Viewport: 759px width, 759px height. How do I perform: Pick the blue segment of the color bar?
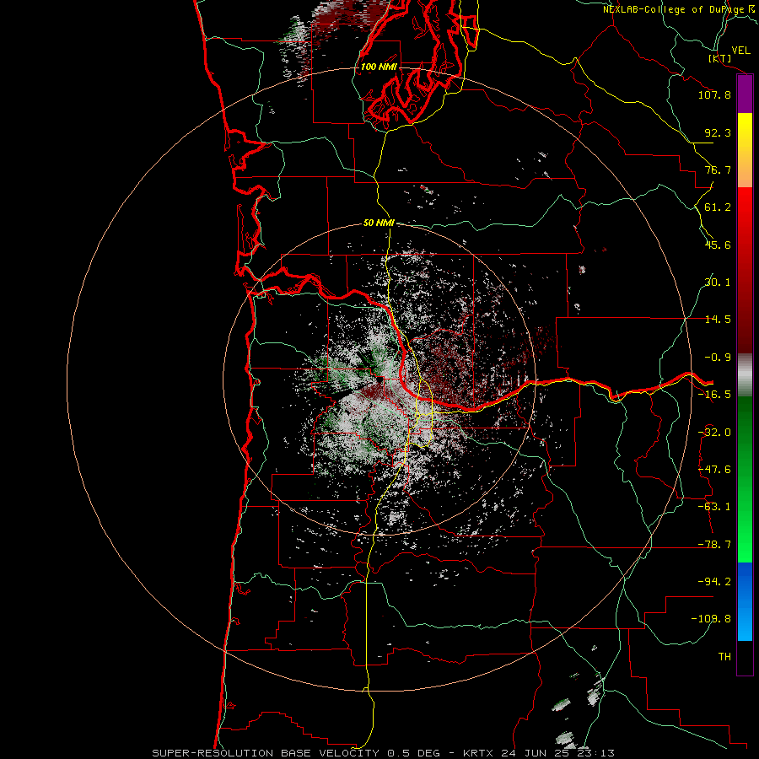click(745, 601)
